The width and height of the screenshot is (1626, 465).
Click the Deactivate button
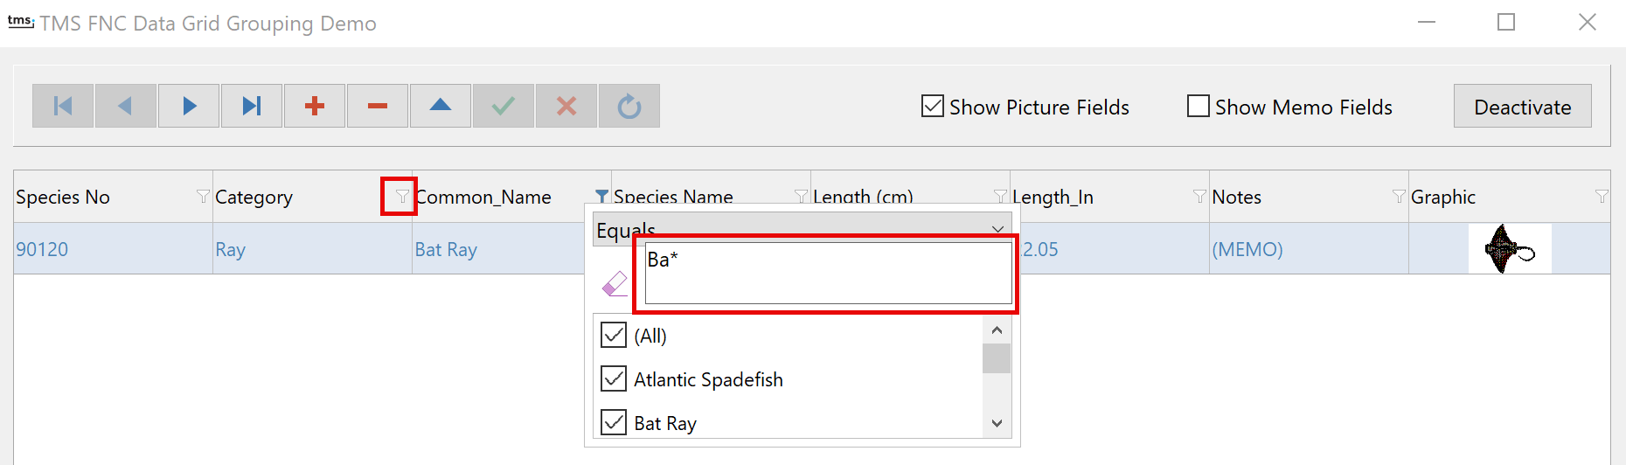(1522, 107)
